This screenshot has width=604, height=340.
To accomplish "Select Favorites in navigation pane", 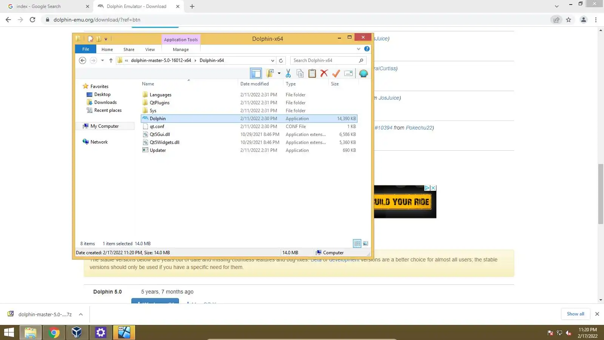I will tap(99, 87).
